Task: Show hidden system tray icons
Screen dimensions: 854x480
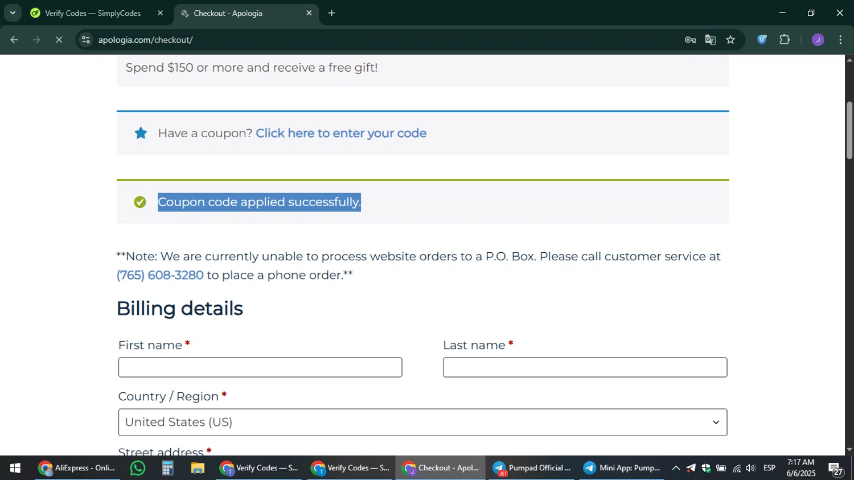Action: point(676,469)
